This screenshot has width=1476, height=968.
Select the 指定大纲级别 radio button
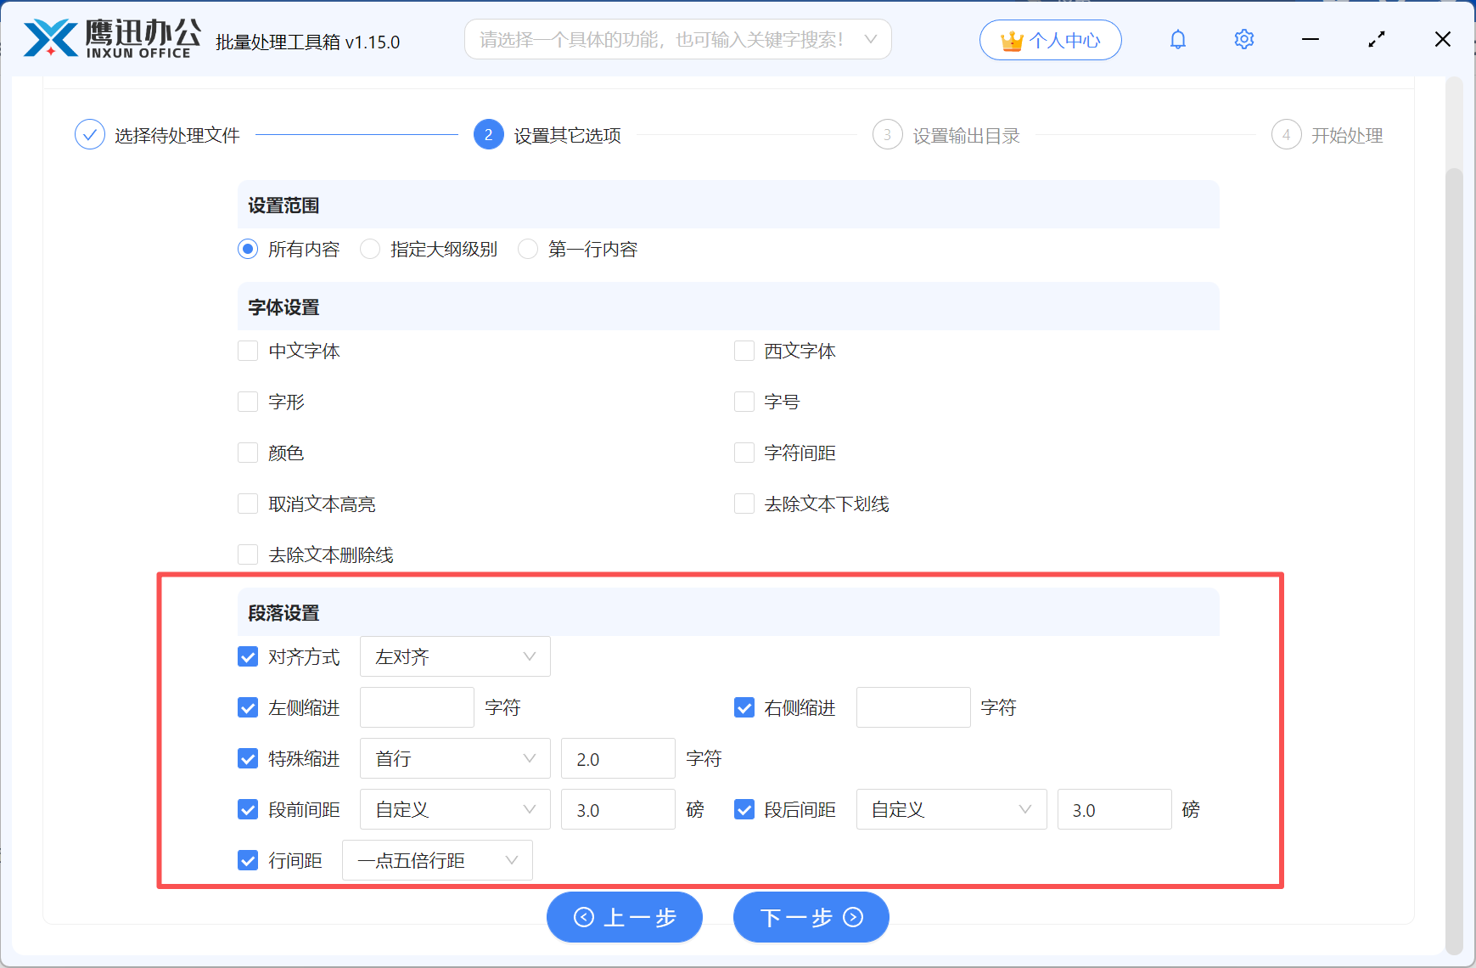point(370,249)
